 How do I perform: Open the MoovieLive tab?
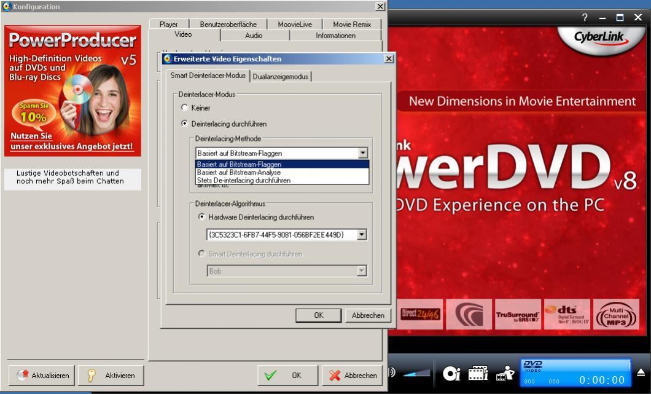295,25
